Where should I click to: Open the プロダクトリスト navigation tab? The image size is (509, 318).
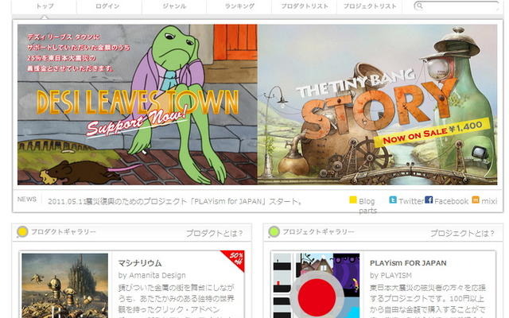tap(305, 6)
